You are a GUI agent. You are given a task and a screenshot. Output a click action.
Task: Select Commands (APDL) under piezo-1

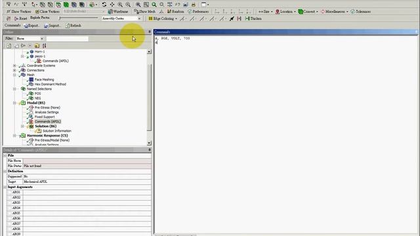pos(55,61)
